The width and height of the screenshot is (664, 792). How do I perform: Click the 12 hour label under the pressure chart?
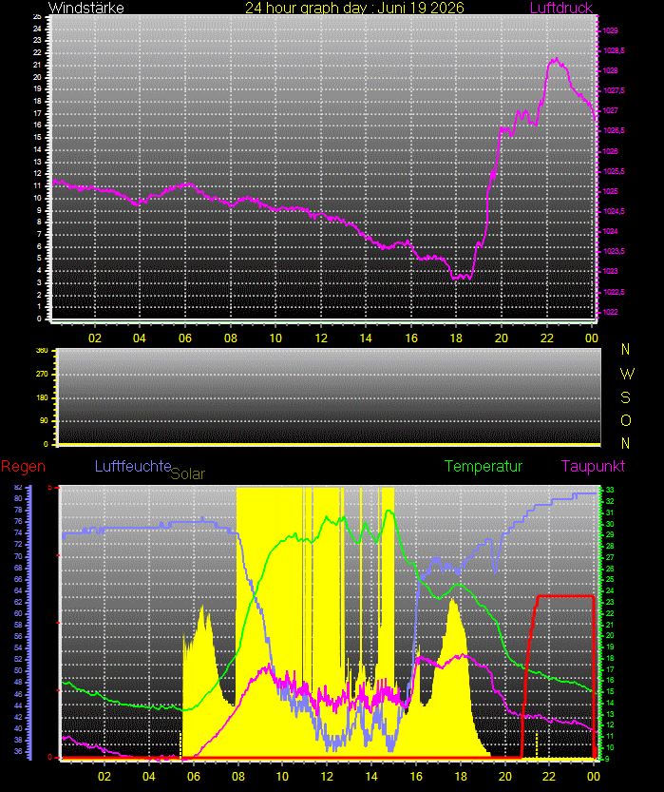(x=321, y=338)
